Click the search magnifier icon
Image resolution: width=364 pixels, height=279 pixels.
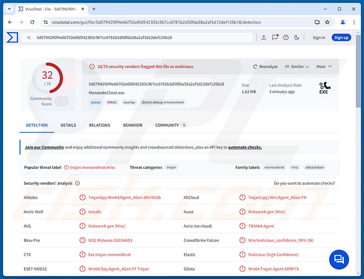click(x=29, y=38)
